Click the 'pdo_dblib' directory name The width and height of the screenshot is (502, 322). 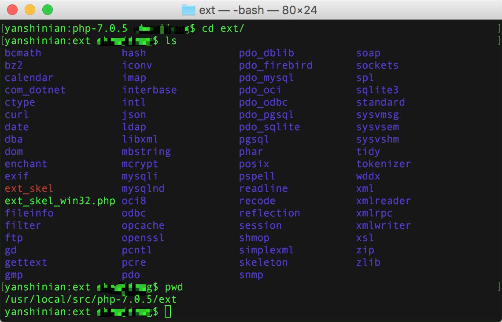(267, 53)
